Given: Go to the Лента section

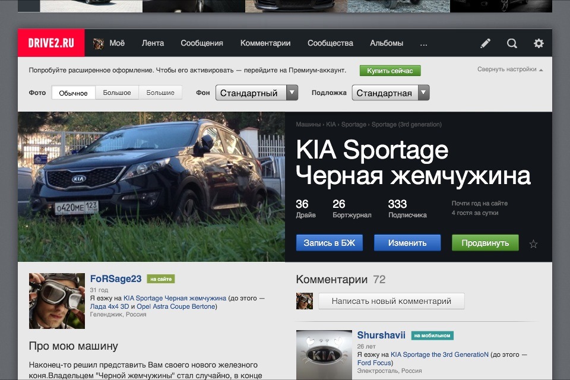Looking at the screenshot, I should click(x=153, y=43).
